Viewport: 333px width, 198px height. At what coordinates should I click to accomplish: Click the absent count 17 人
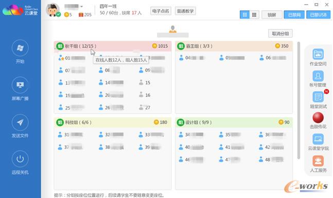[136, 13]
